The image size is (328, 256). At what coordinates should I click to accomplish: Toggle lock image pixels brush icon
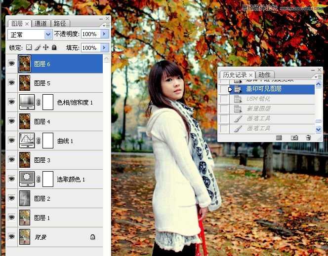(x=37, y=48)
